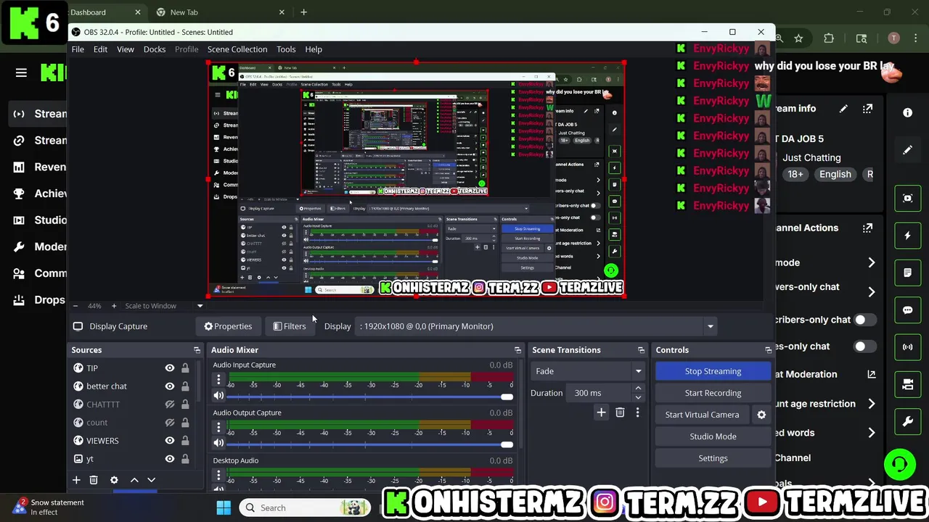Open Desktop Audio options menu
Screen dimensions: 929x522
point(218,475)
